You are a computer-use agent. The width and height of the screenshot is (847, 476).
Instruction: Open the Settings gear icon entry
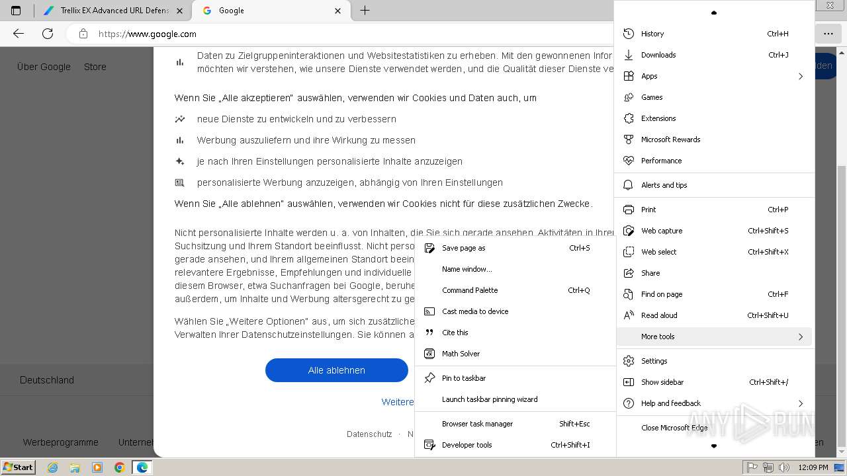[x=629, y=361]
